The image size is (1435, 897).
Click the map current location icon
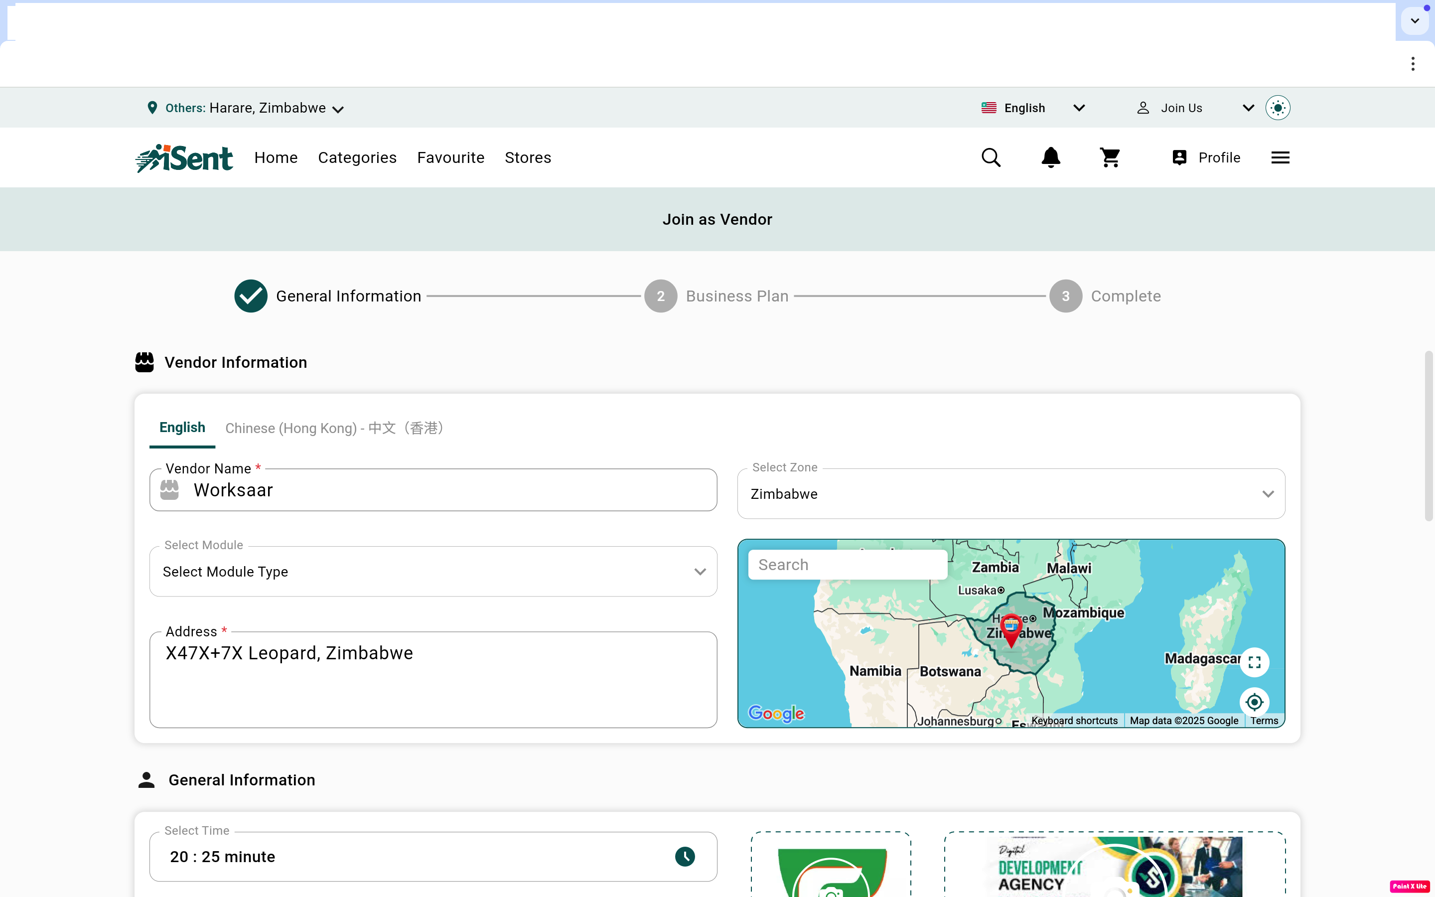click(x=1254, y=703)
